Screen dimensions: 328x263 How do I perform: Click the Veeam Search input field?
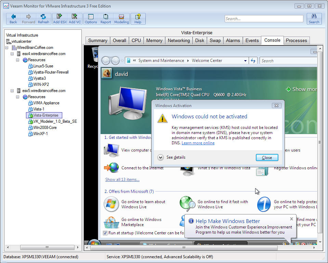(264, 19)
